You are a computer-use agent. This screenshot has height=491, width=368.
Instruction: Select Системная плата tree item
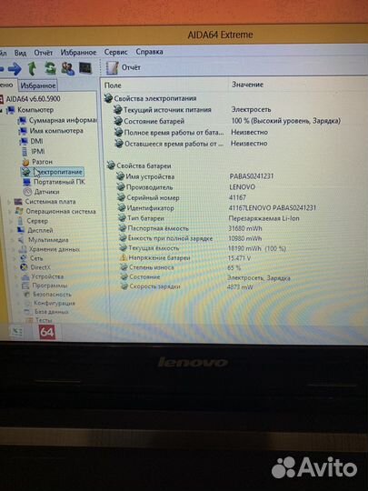[x=45, y=201]
